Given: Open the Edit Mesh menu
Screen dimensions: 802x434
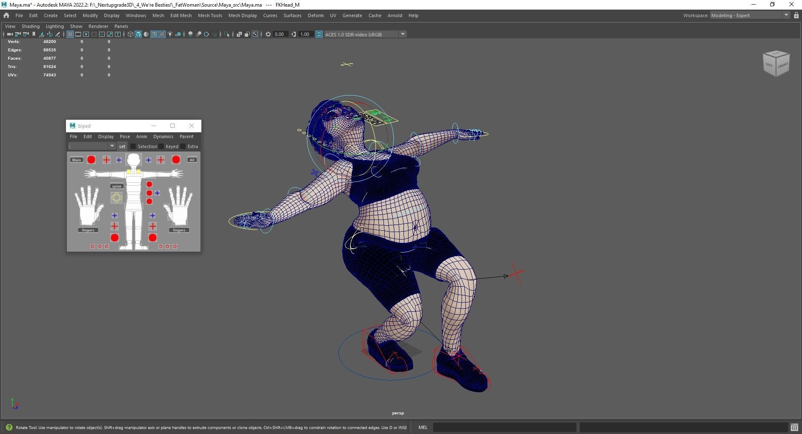Looking at the screenshot, I should pyautogui.click(x=181, y=15).
